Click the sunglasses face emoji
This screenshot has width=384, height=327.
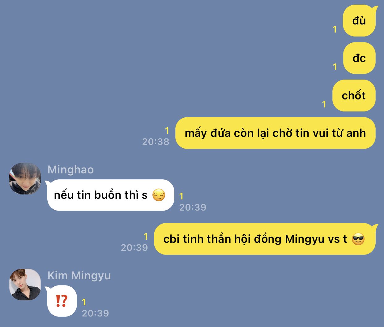[358, 239]
